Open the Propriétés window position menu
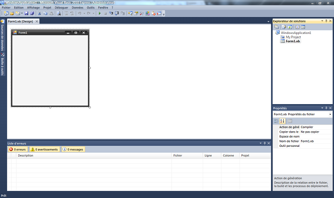The width and height of the screenshot is (334, 198). [x=322, y=108]
